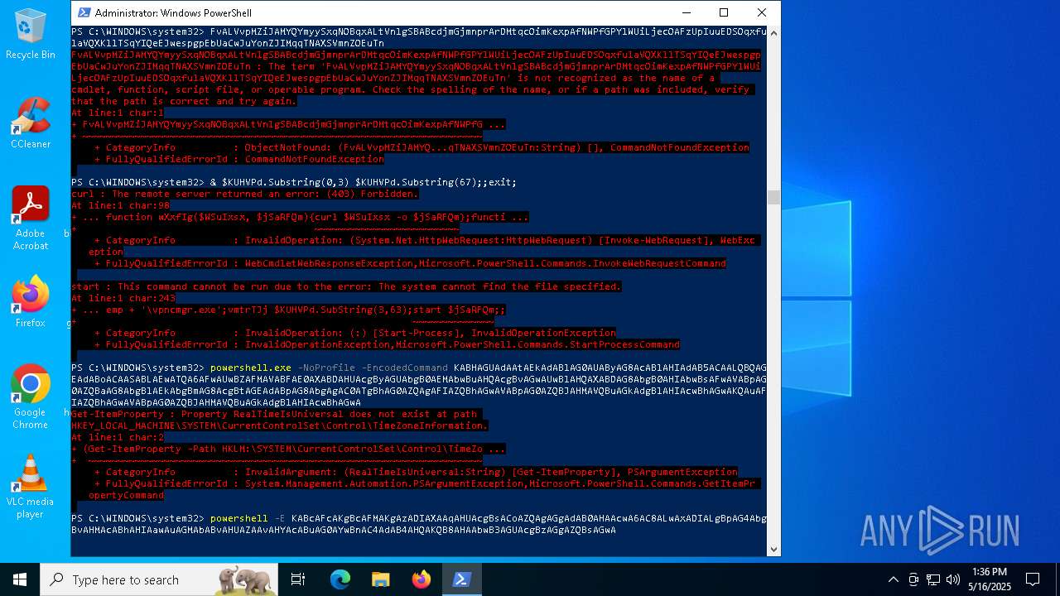The image size is (1060, 596).
Task: Close the PowerShell window
Action: (x=762, y=12)
